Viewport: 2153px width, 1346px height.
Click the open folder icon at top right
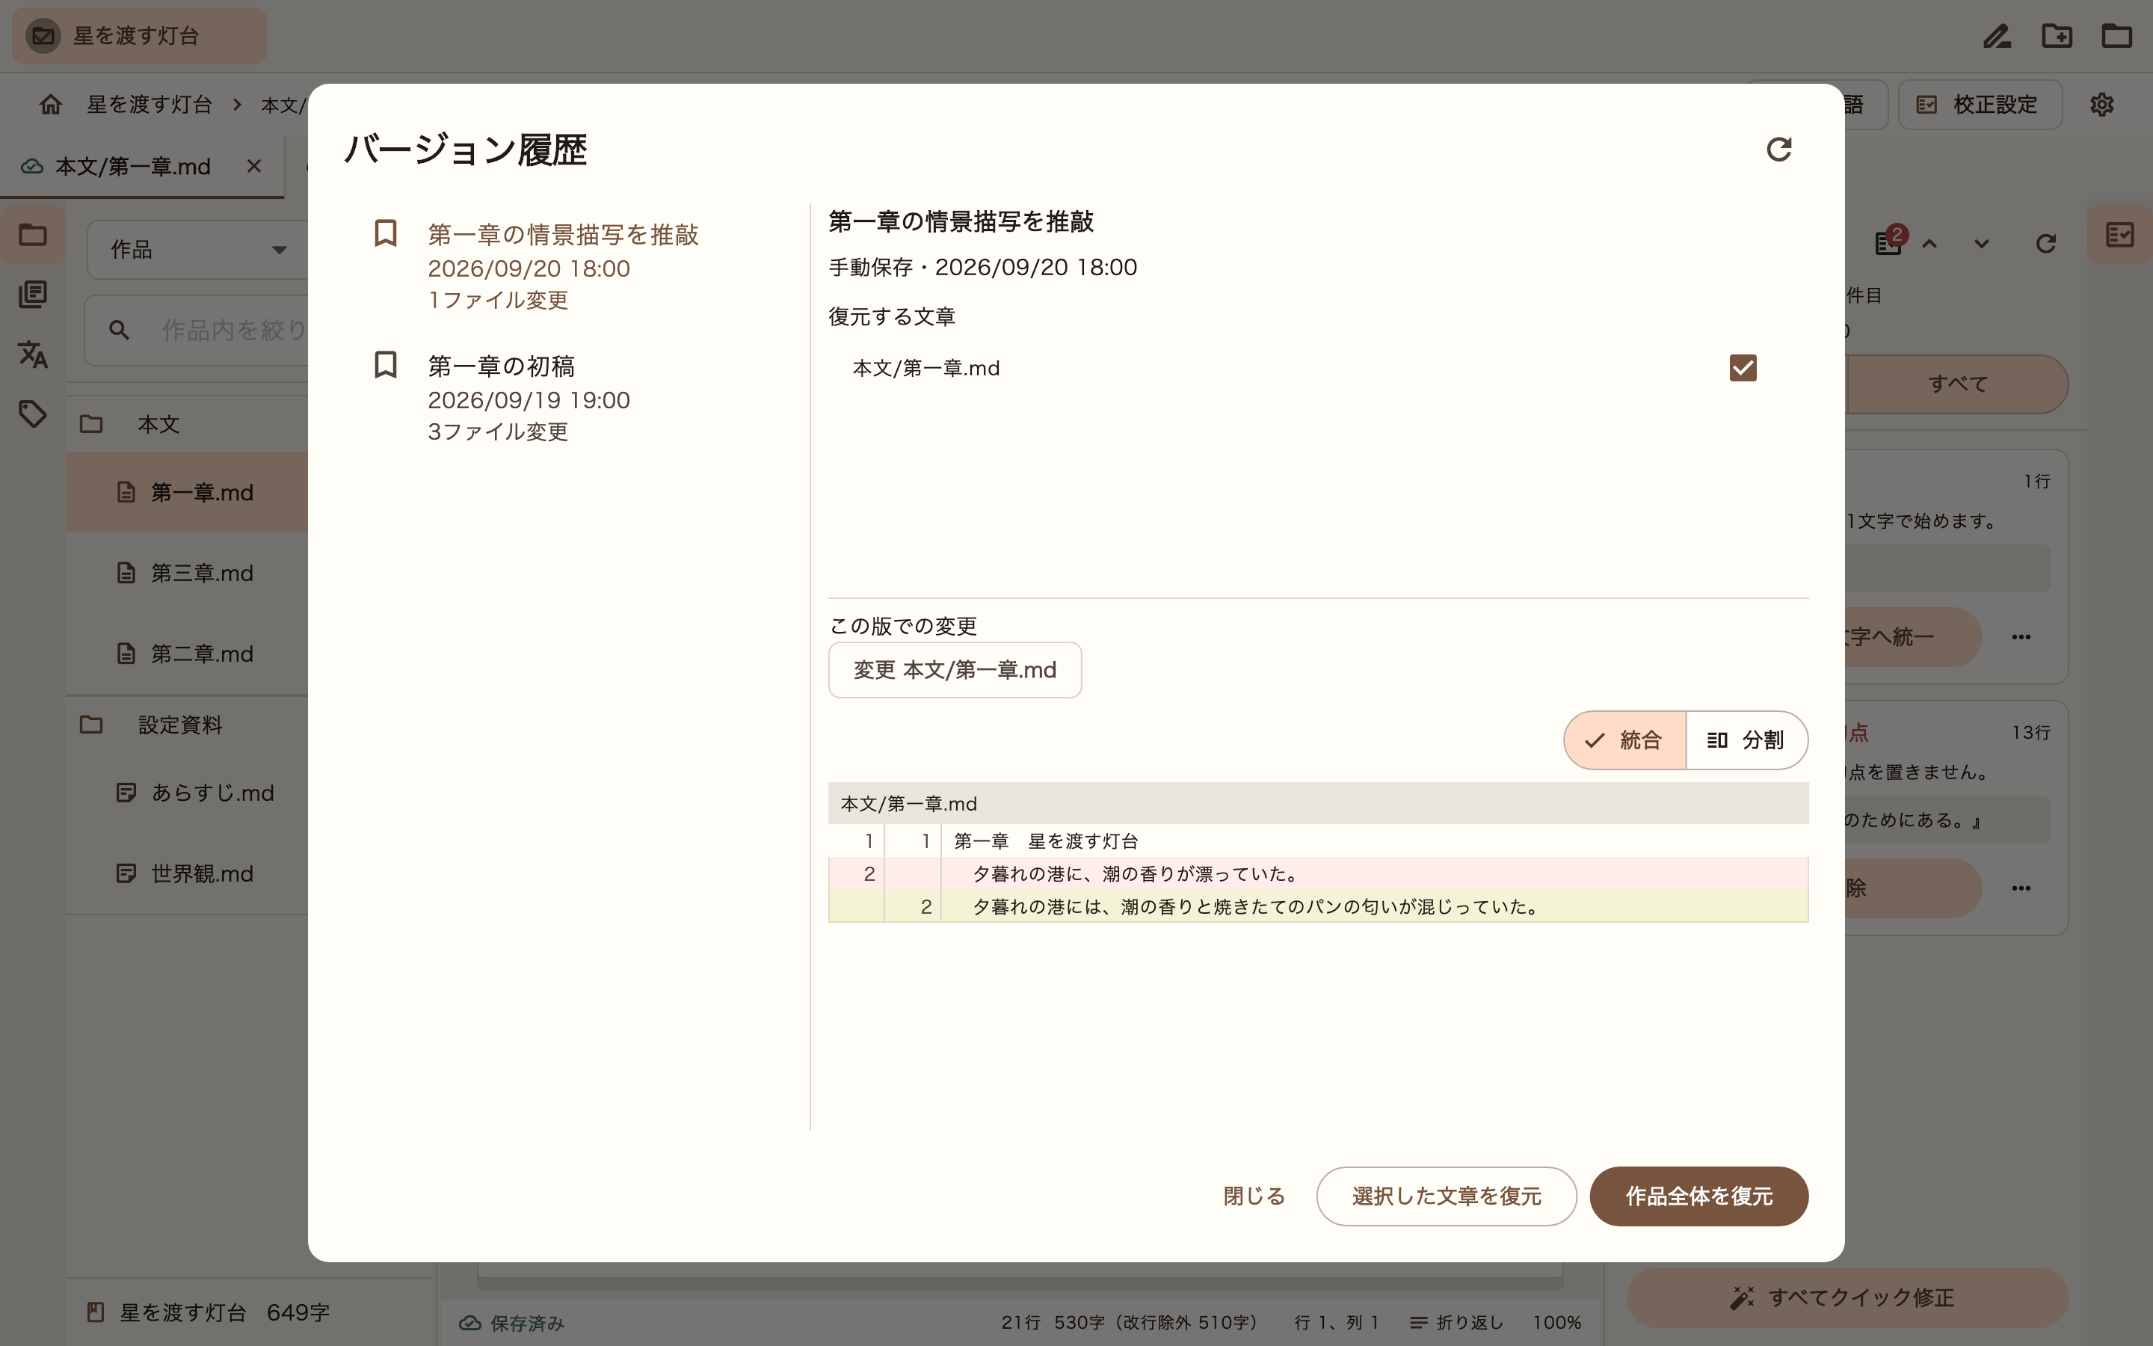tap(2116, 36)
